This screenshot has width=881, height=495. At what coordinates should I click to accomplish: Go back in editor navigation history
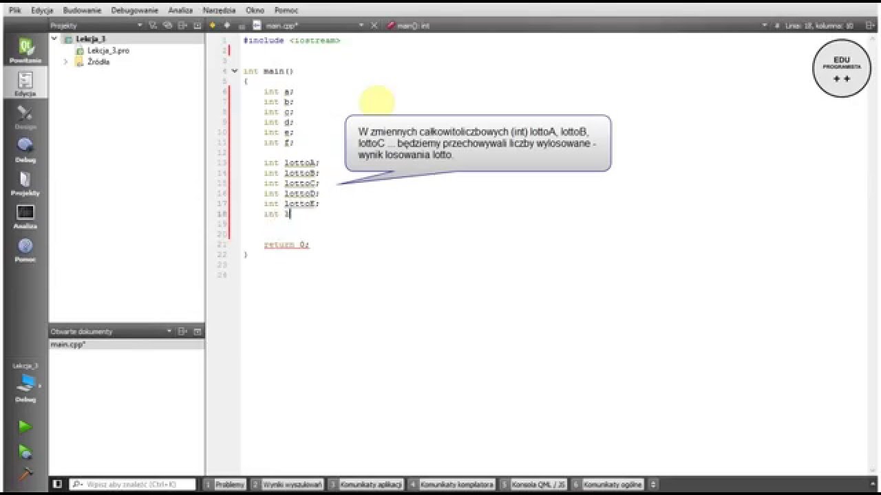[213, 25]
